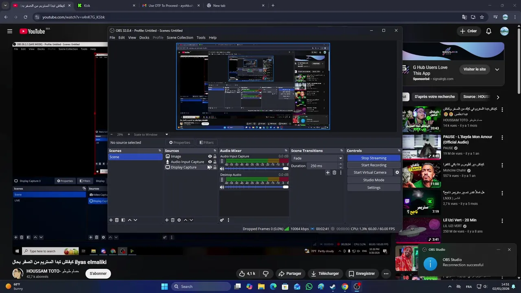Screen dimensions: 521x293
Task: Undock the Audio Mixer panel icon
Action: [x=286, y=151]
